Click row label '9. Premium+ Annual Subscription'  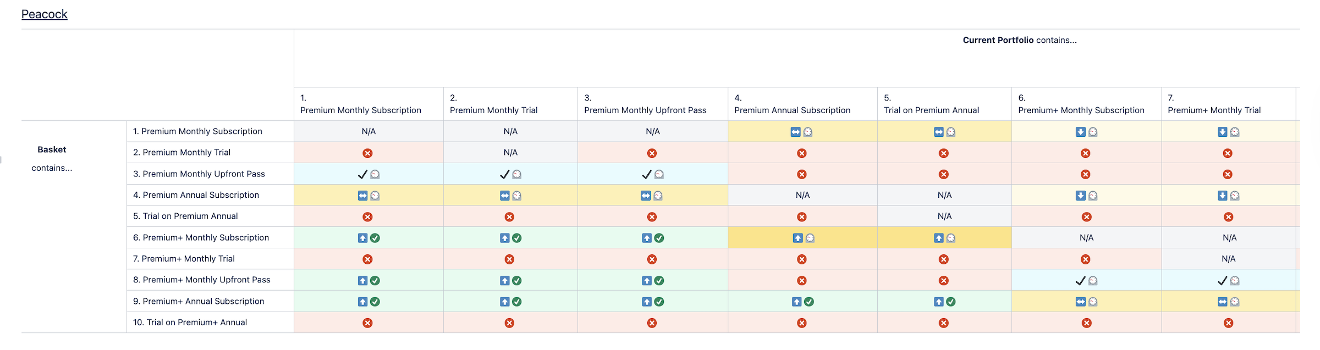[199, 302]
